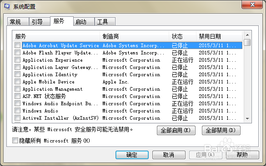Select Apple Mobile Device row text
Screen dimensions: 266x166
coord(49,82)
